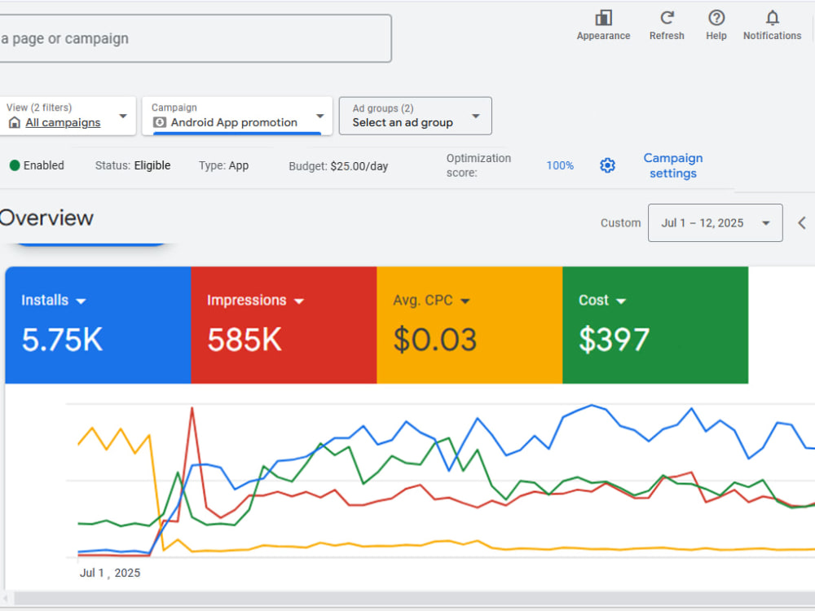Select the yellow $0.03 CPC card

[469, 325]
